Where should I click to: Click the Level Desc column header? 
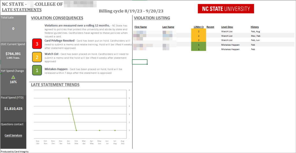[x=227, y=27]
